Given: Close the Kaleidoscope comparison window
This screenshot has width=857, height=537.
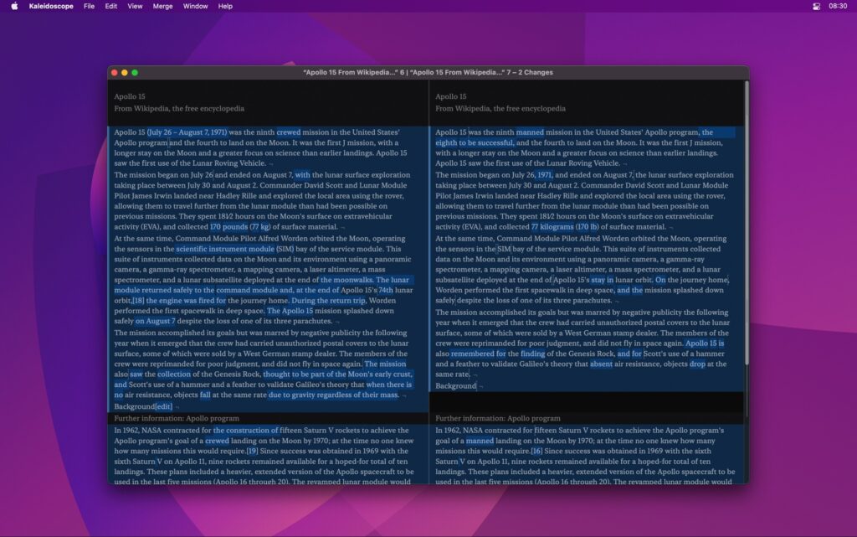Looking at the screenshot, I should [114, 72].
